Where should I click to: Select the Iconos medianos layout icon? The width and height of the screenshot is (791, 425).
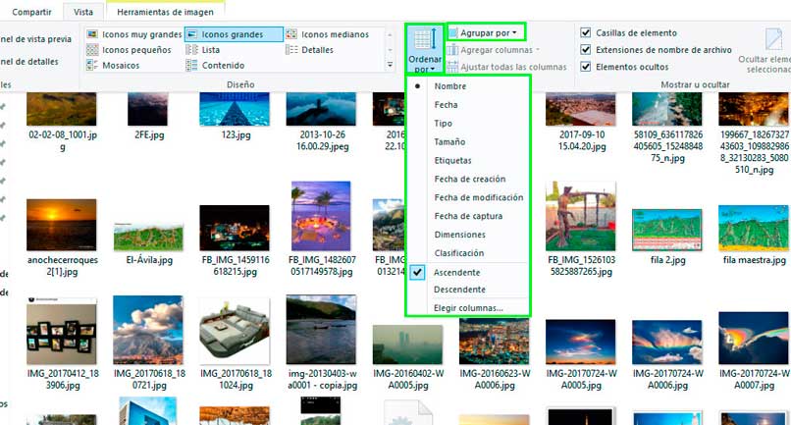point(291,34)
